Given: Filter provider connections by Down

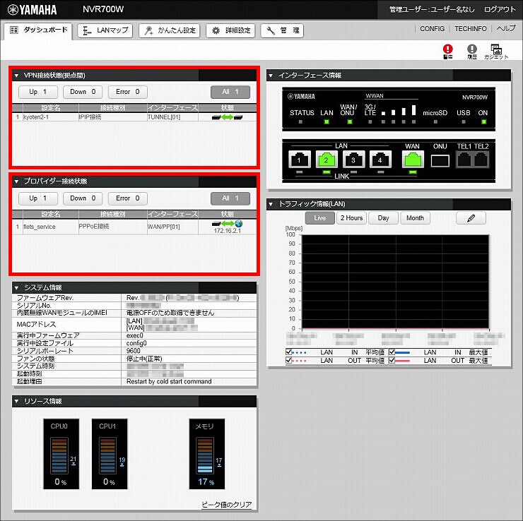Looking at the screenshot, I should point(83,198).
